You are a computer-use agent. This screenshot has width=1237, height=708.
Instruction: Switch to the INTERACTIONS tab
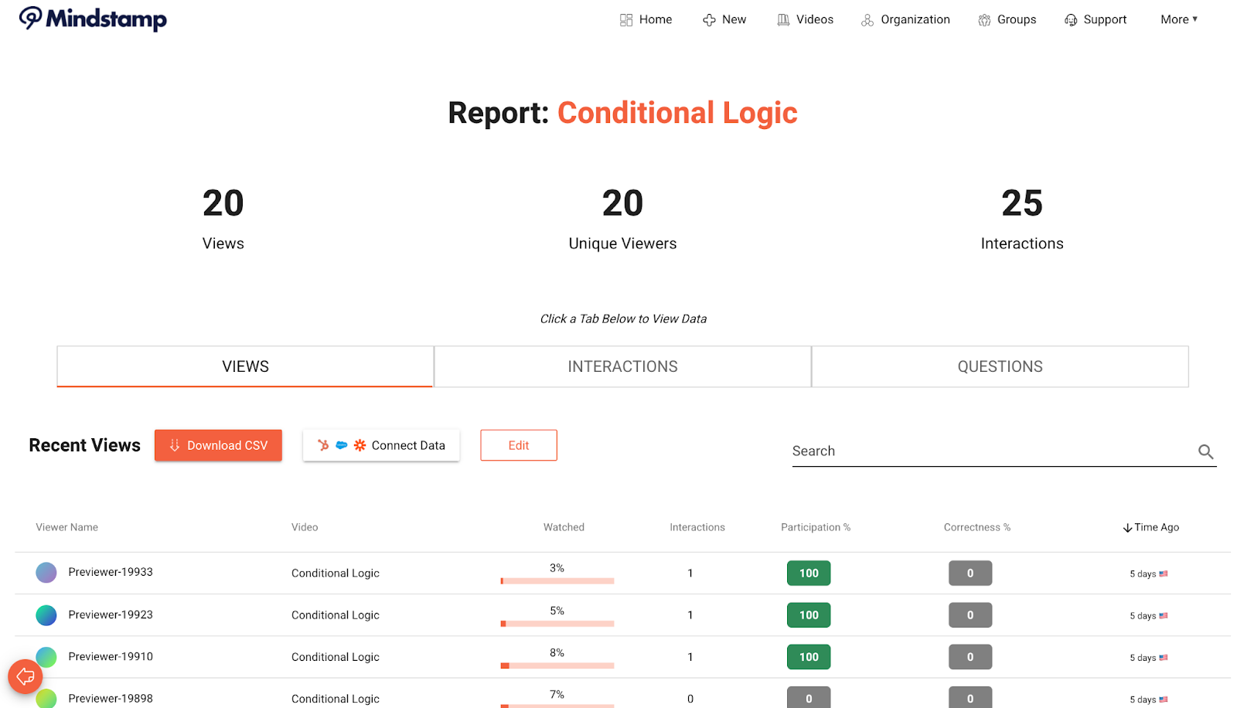click(x=622, y=366)
